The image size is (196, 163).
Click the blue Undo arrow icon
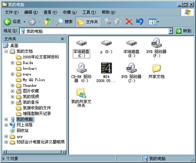click(140, 22)
